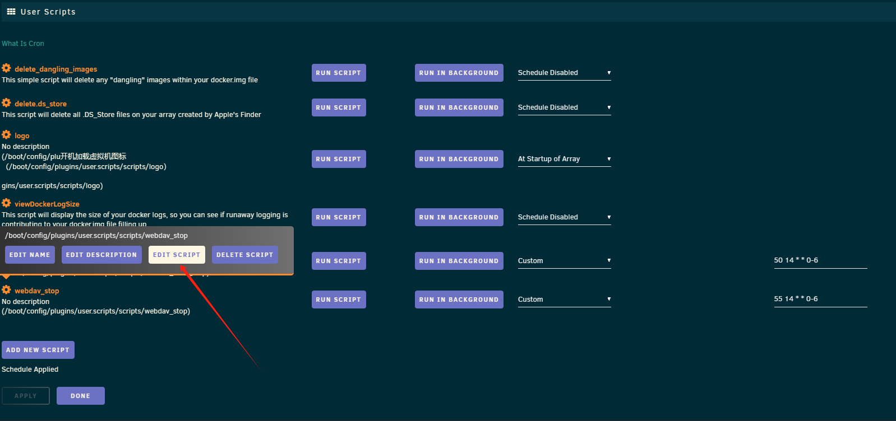The width and height of the screenshot is (896, 421).
Task: Expand the At Startup of Array dropdown
Action: [x=564, y=159]
